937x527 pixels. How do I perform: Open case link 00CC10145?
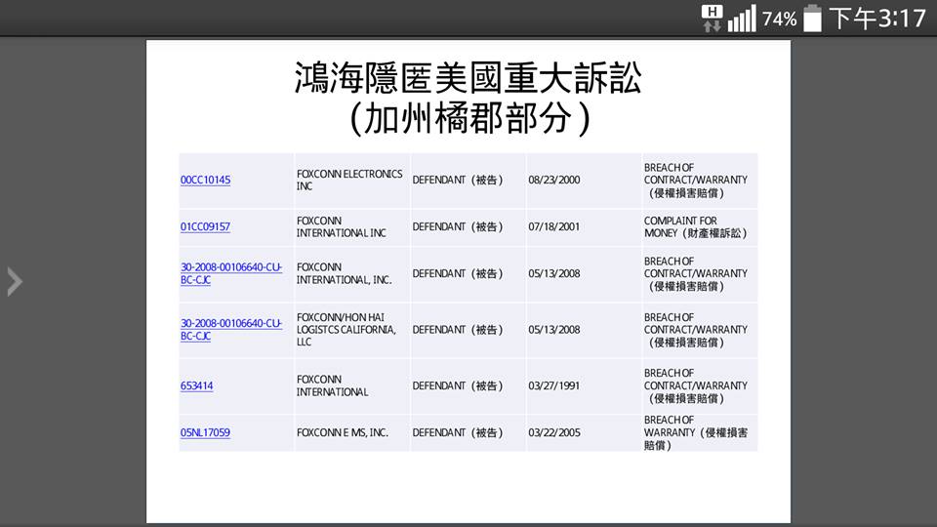coord(206,180)
